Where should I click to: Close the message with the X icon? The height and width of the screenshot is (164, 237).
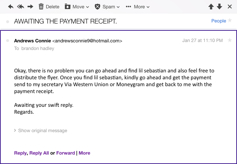[x=229, y=7]
